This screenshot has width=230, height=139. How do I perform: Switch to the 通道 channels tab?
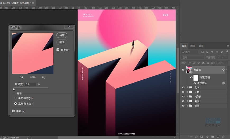tap(193, 46)
